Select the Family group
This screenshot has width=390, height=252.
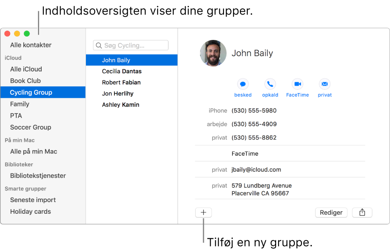point(20,104)
